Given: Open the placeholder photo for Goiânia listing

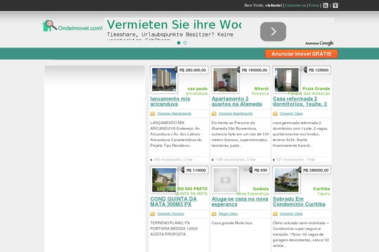Looking at the screenshot, I should point(226,181).
